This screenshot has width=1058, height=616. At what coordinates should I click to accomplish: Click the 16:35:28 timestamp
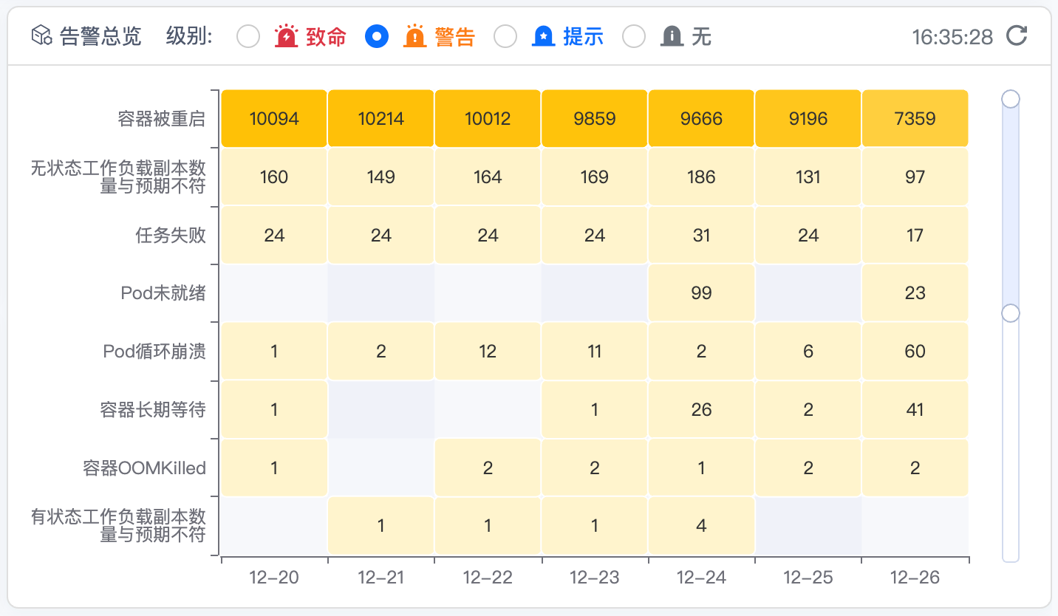(x=952, y=36)
